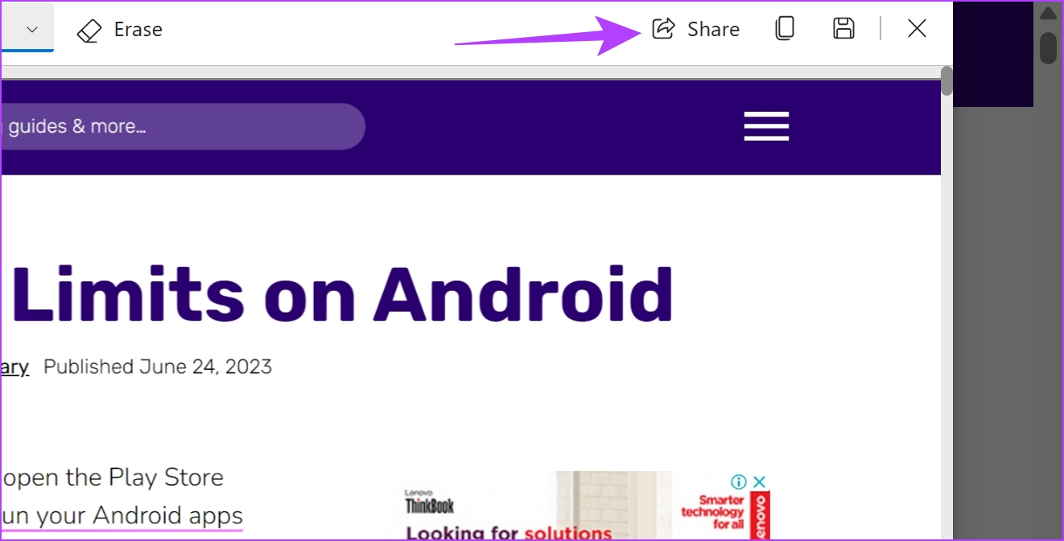Click the 'Smarter technology for all' ad text
The height and width of the screenshot is (541, 1064).
click(714, 512)
